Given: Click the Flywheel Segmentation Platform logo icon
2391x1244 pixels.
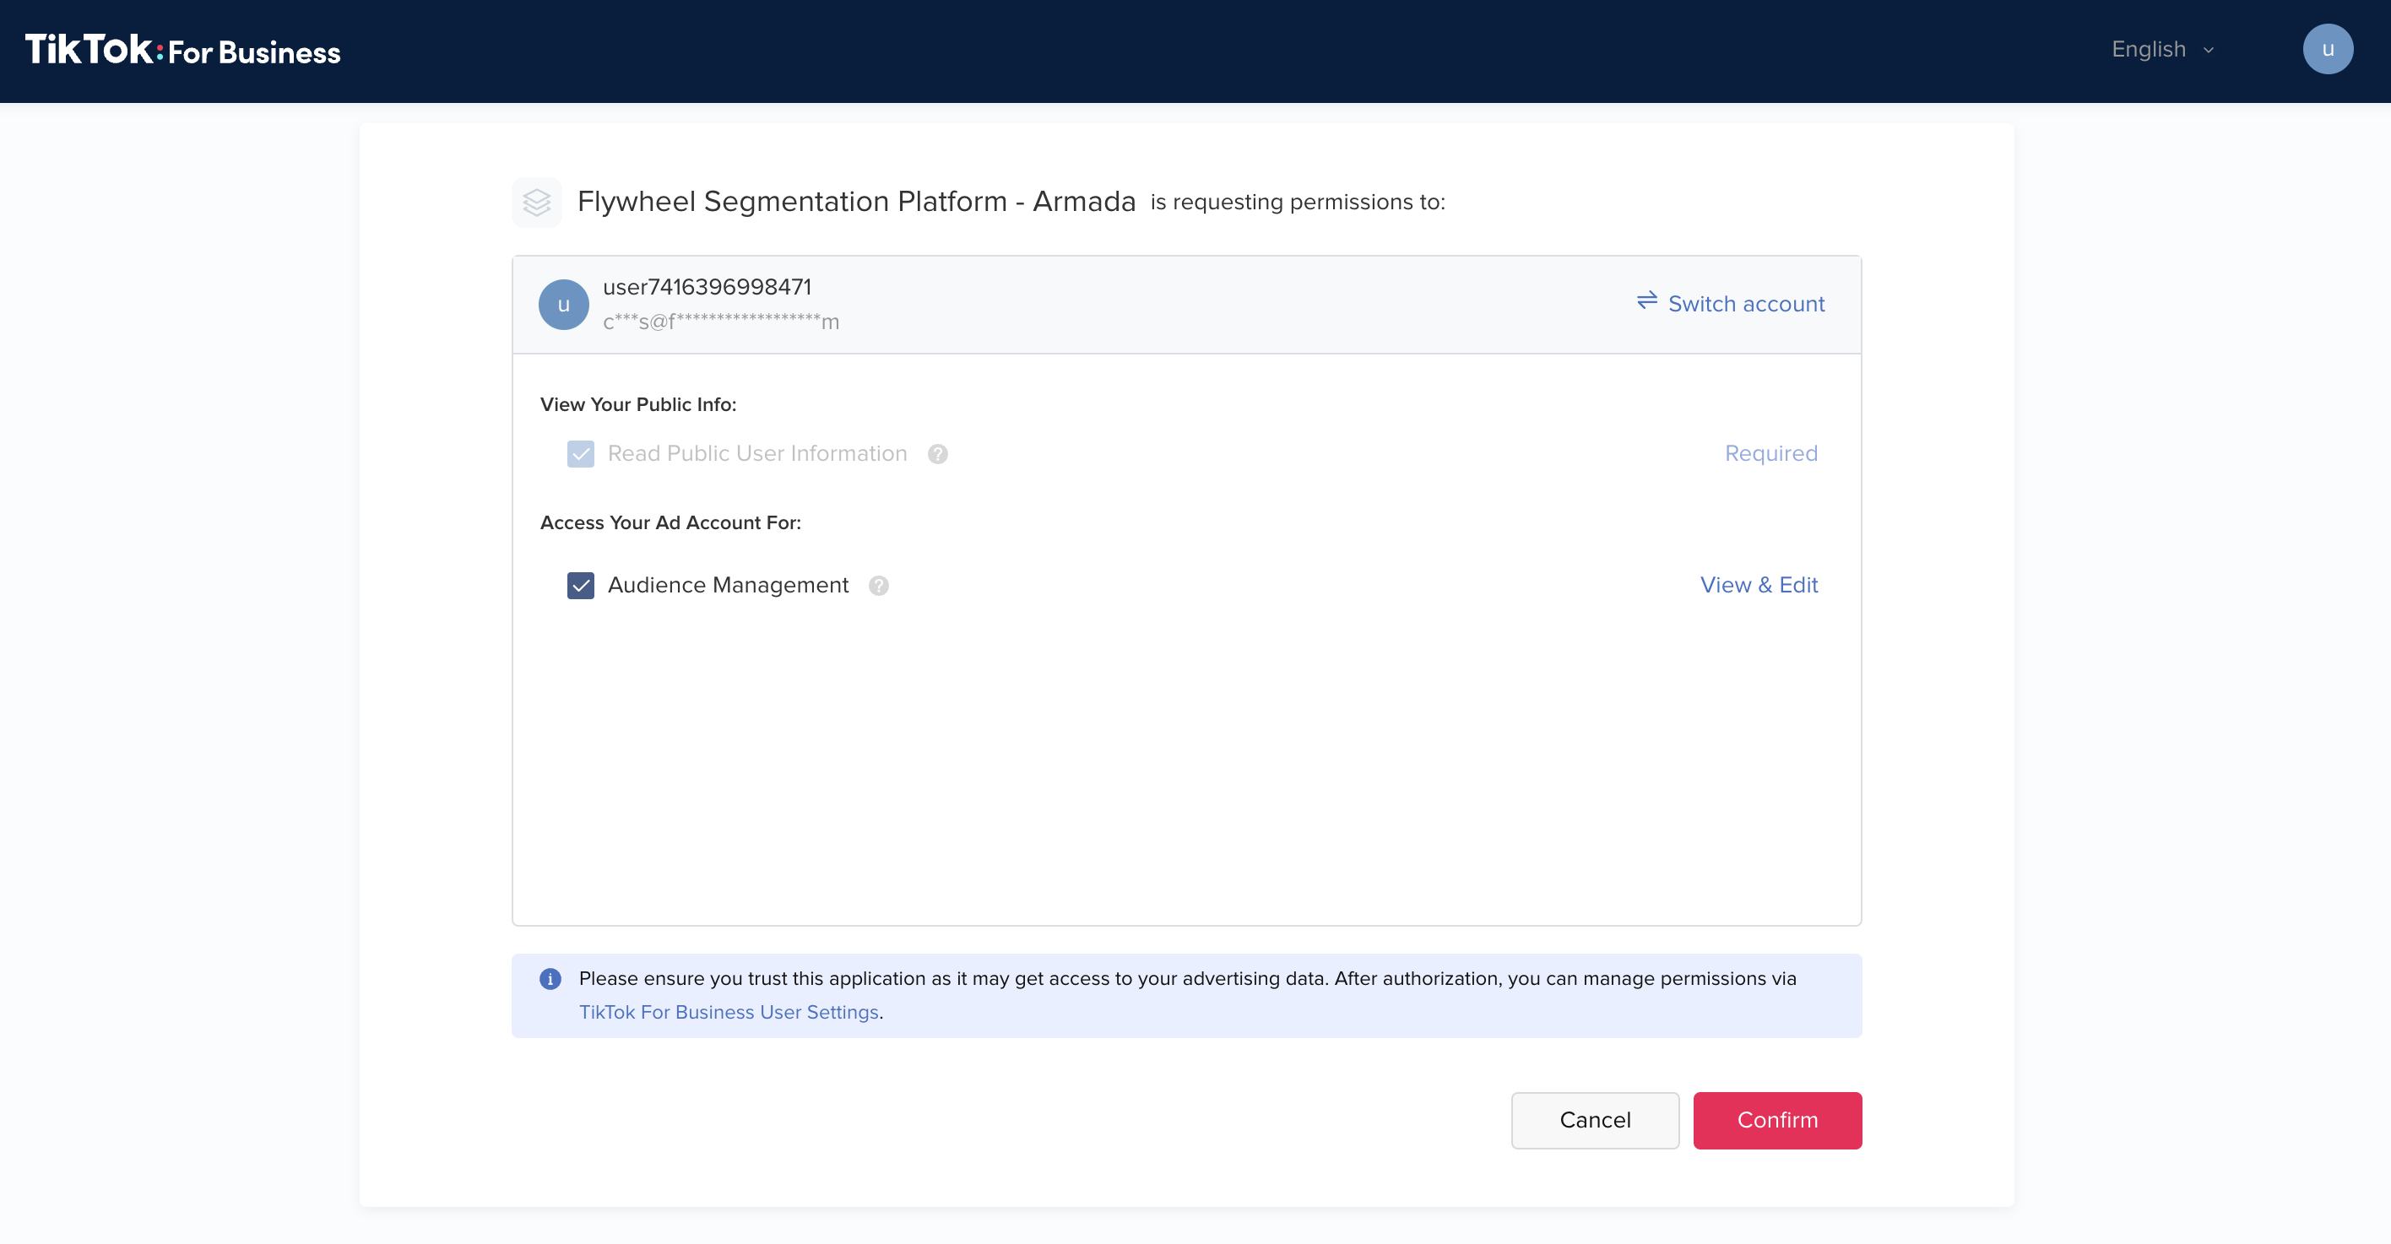Looking at the screenshot, I should pos(539,203).
